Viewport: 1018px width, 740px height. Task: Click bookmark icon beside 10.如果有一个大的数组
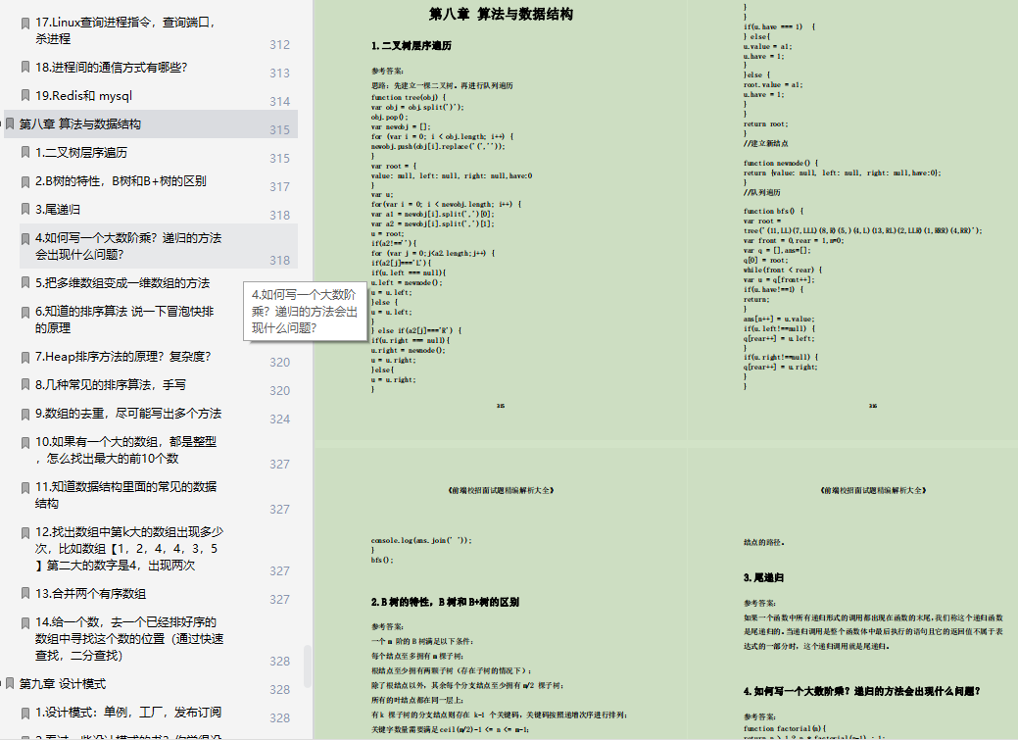(x=25, y=442)
